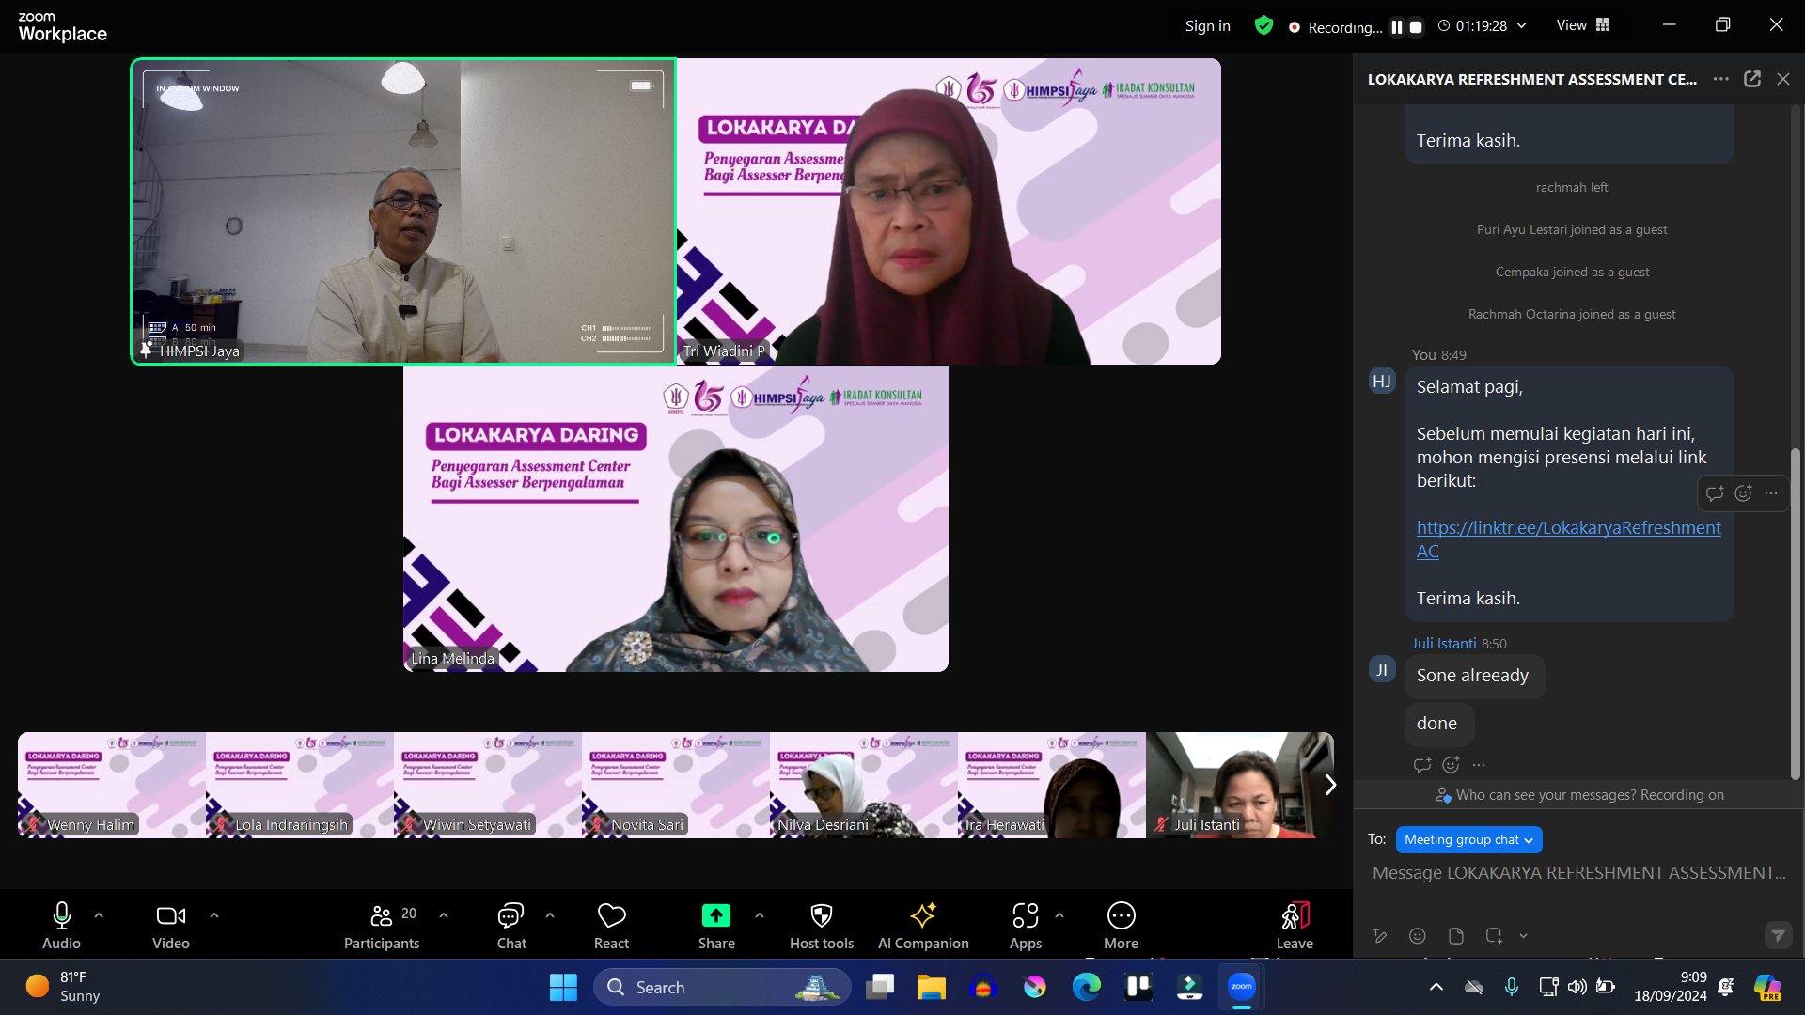Click the attach file icon in chat
Screen dimensions: 1805x1015
(x=1456, y=936)
